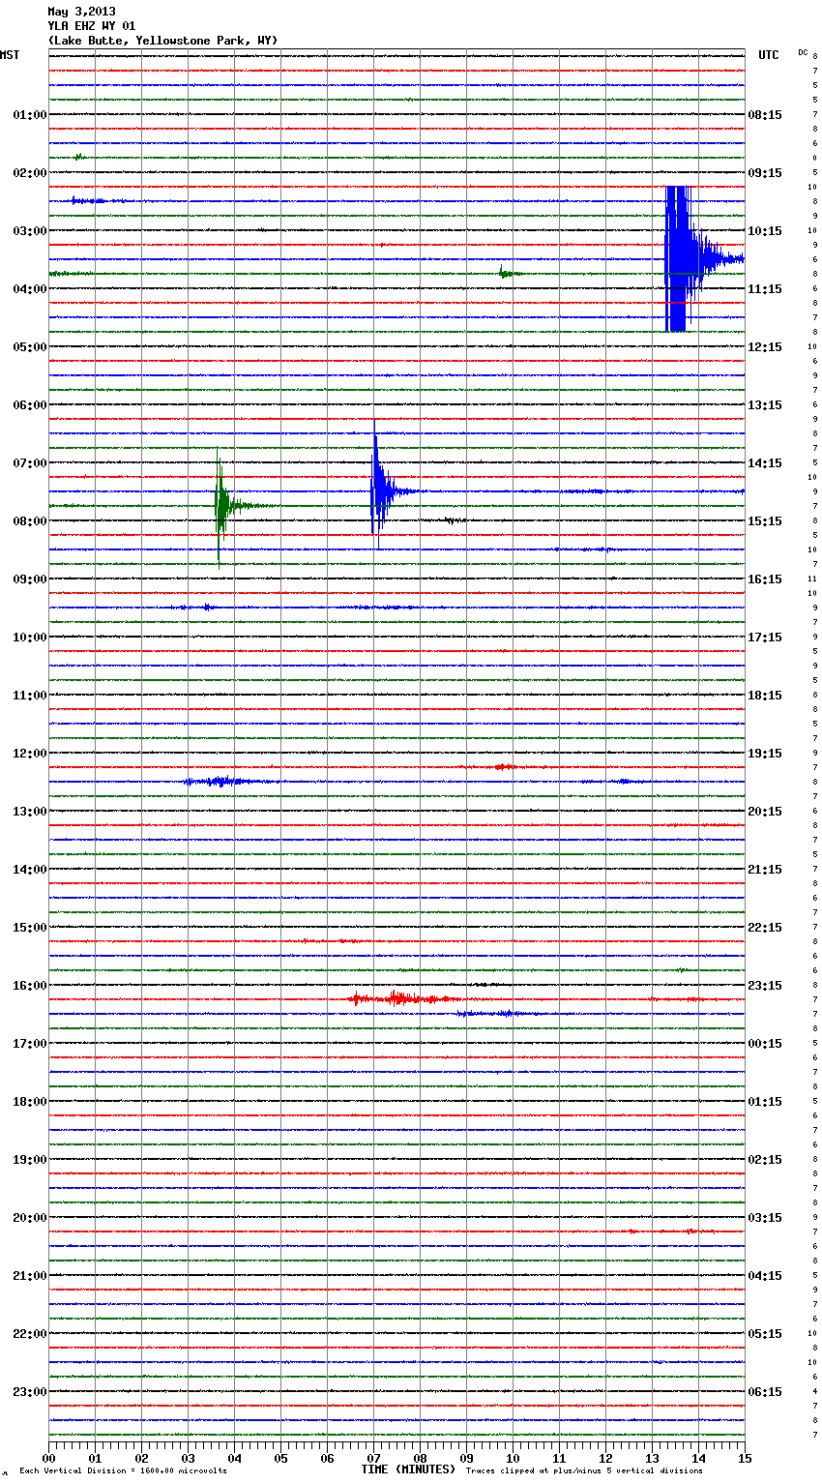
Task: Click the 15:15 UTC row label
Action: [765, 521]
